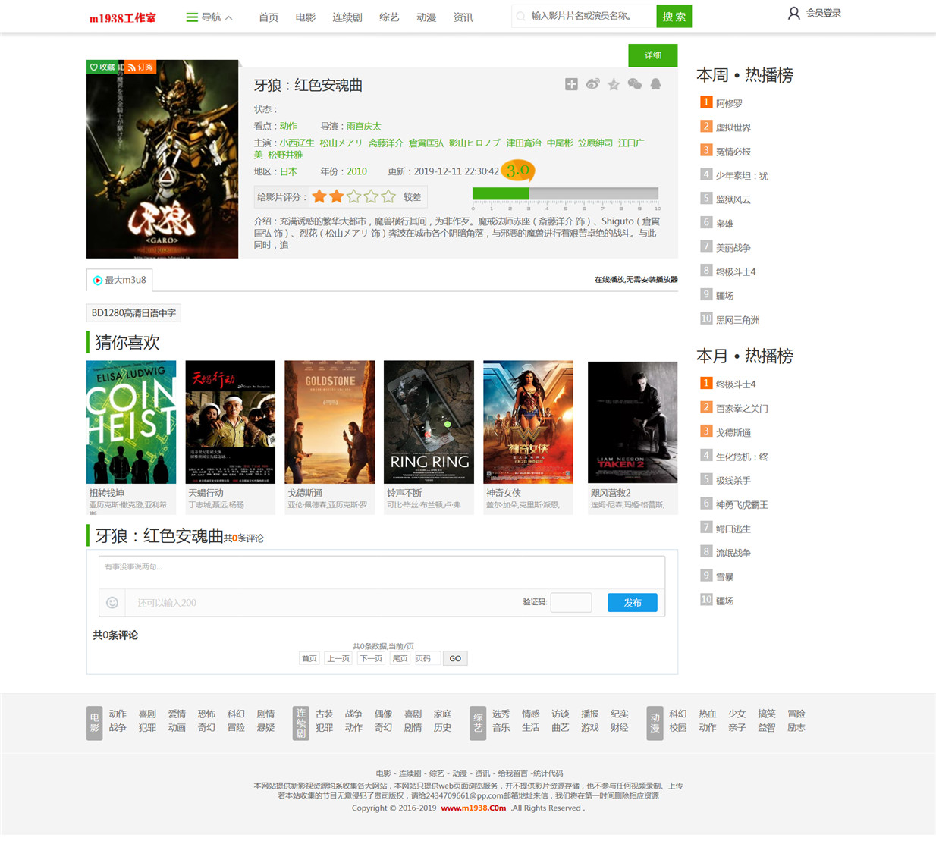Open the 神奇女侠 poster
This screenshot has height=844, width=936.
529,422
